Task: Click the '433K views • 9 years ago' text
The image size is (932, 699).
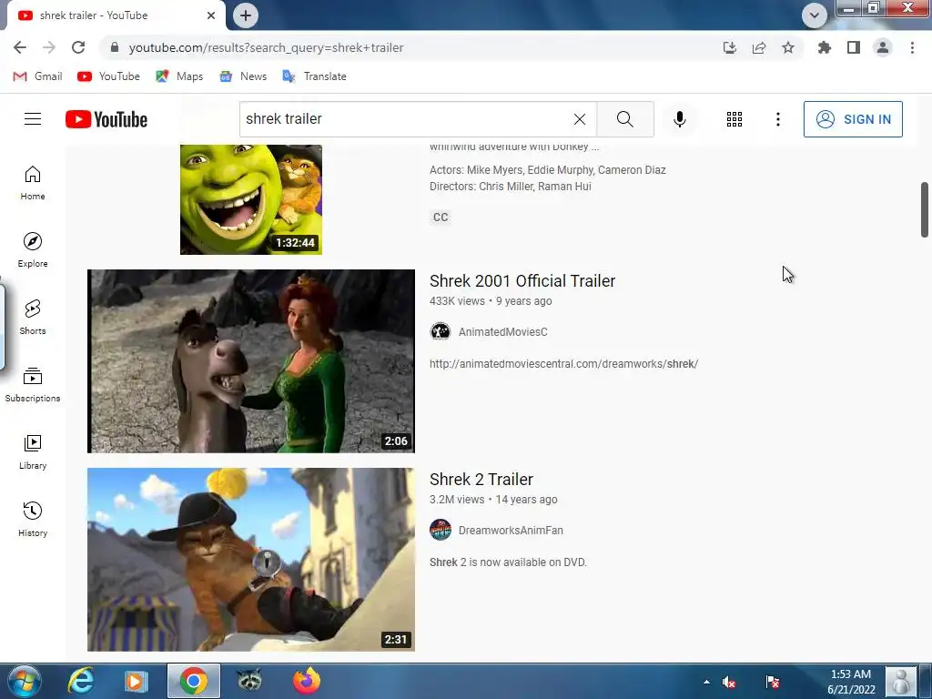Action: coord(491,301)
